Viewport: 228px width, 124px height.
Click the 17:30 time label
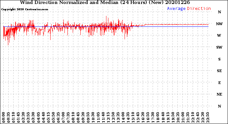(x=153, y=117)
